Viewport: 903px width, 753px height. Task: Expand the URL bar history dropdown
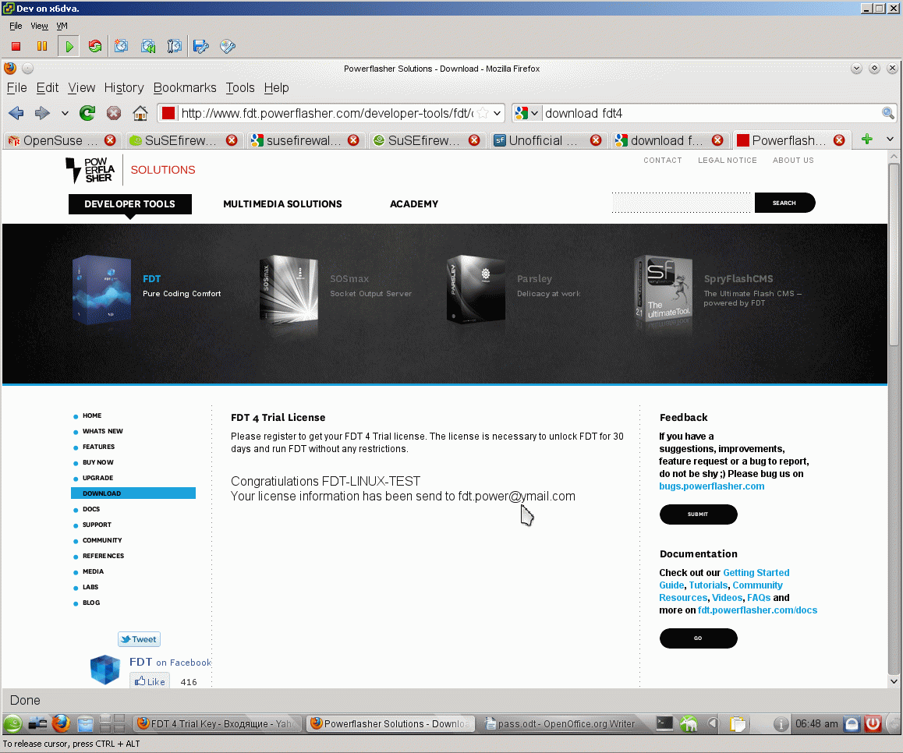pos(497,113)
